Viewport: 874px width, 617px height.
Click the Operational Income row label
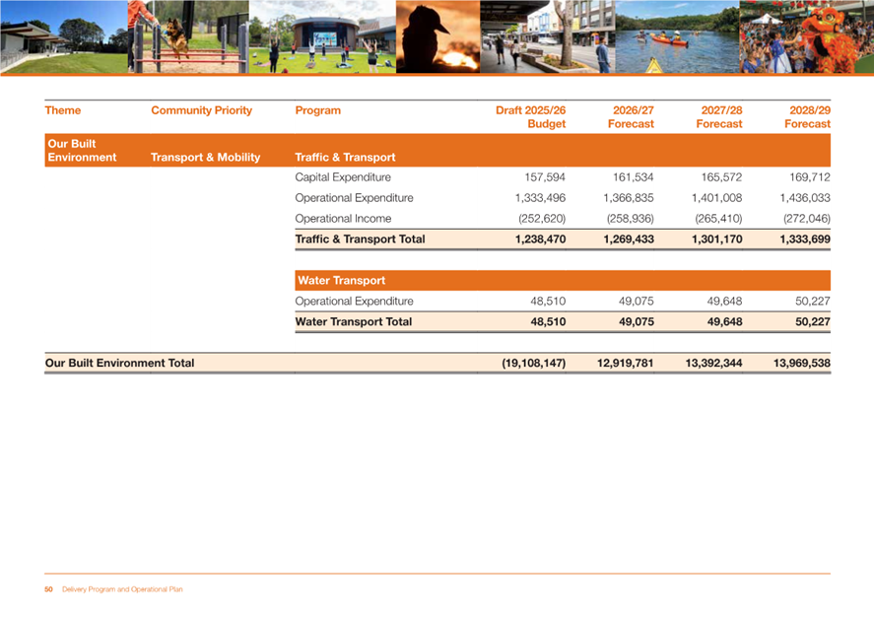click(343, 219)
